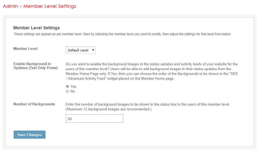Open the Member Level dropdown
This screenshot has width=260, height=153.
coord(80,50)
